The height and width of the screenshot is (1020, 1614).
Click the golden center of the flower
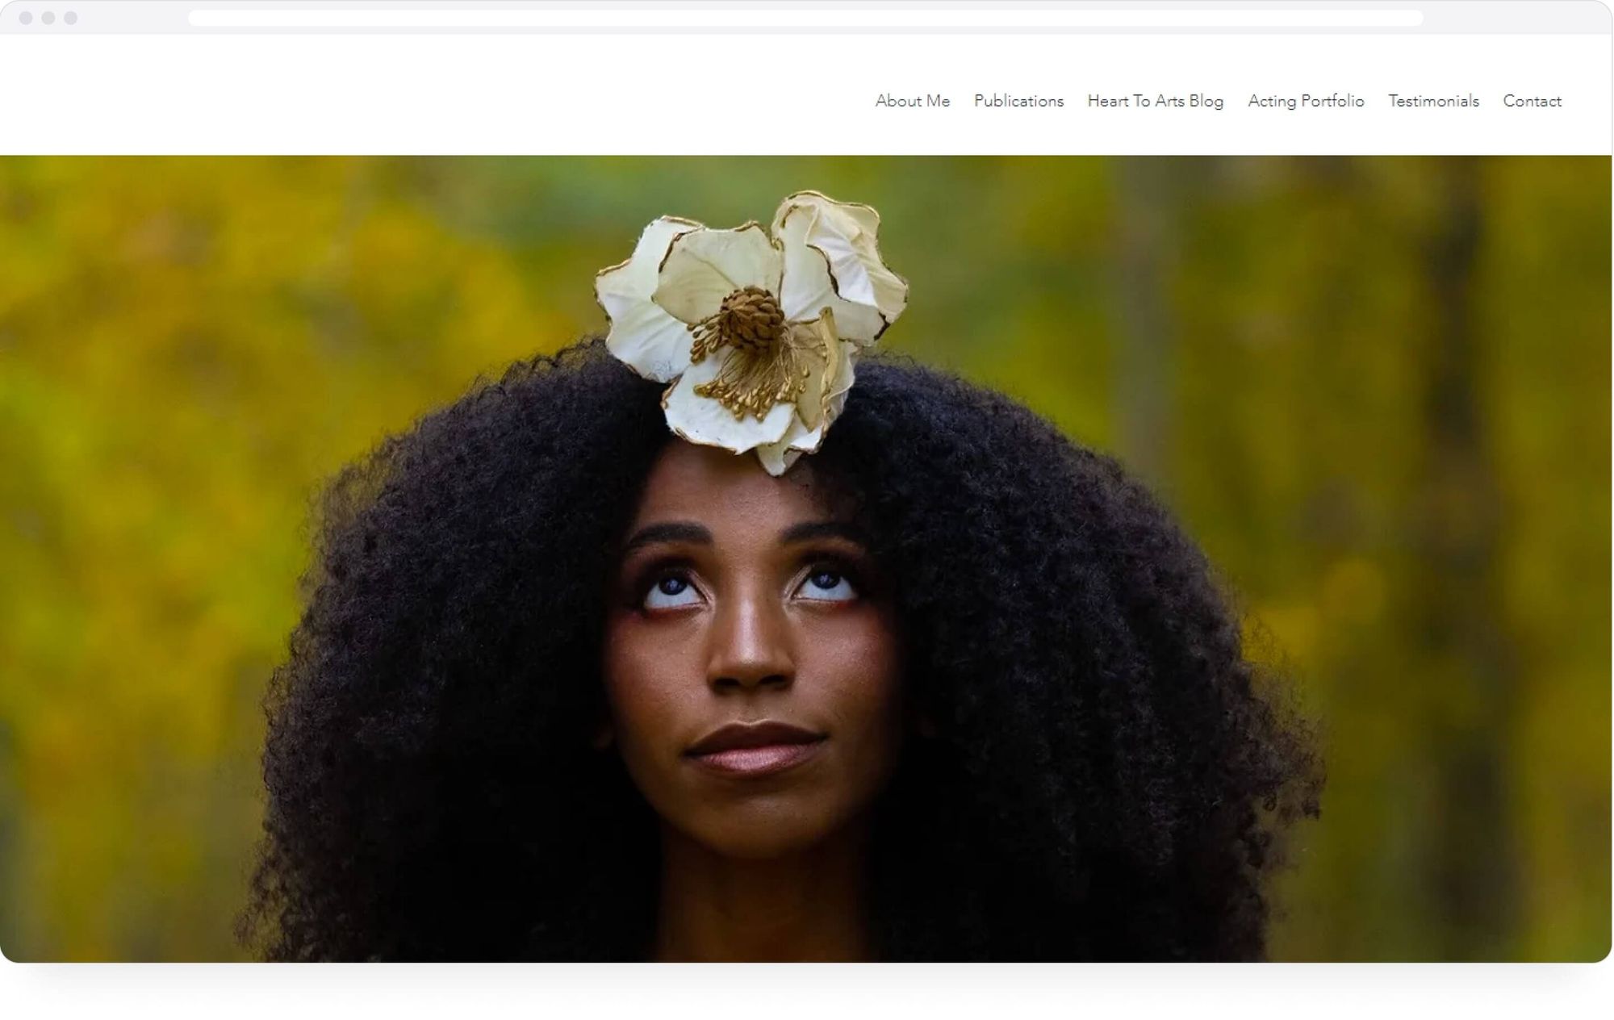[x=751, y=319]
